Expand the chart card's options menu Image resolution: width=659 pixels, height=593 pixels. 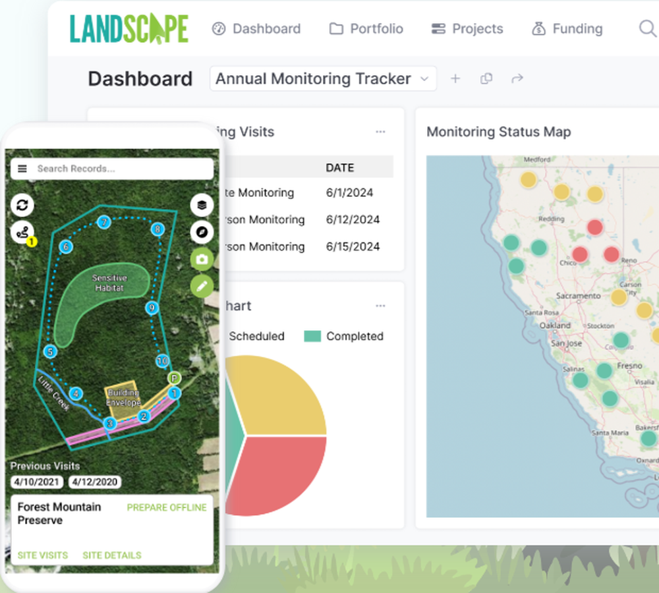[380, 305]
